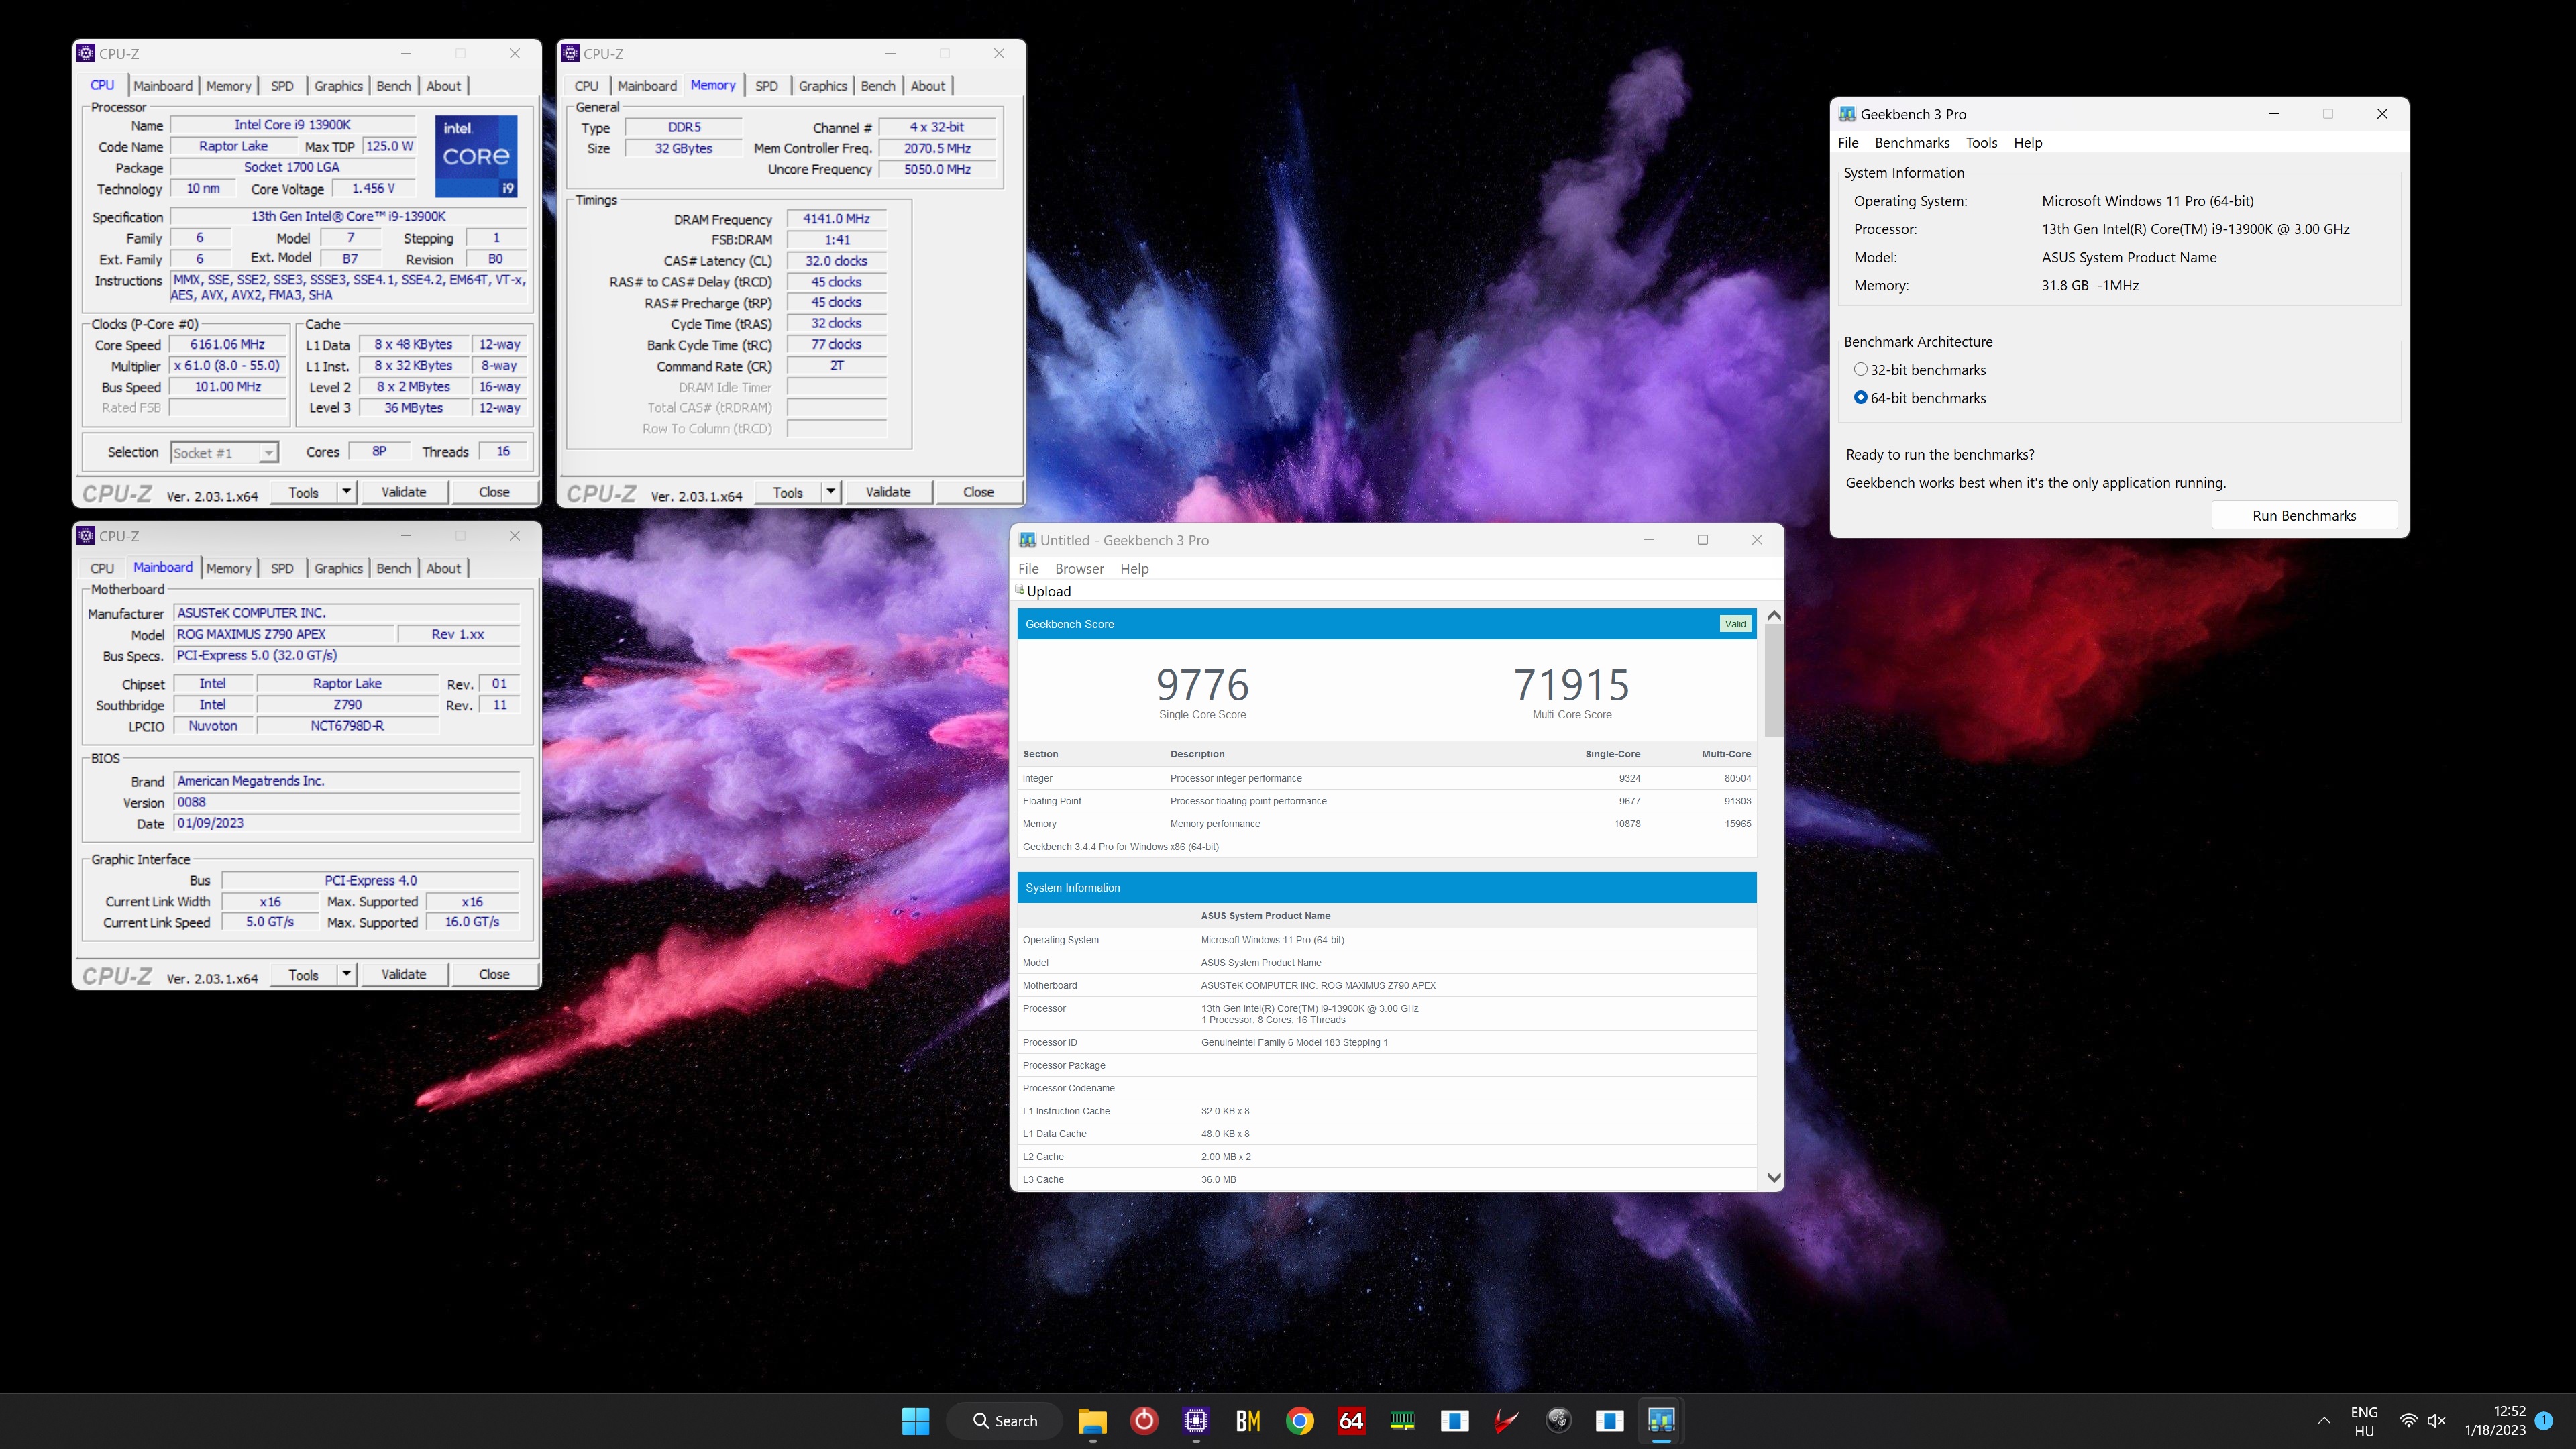Click the Geekbench 3 Pro title bar icon
The width and height of the screenshot is (2576, 1449).
point(1847,114)
